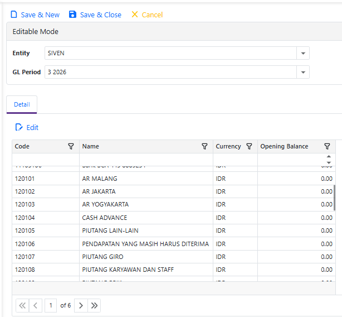This screenshot has width=342, height=317.
Task: Sort by the Code column header
Action: (22, 146)
